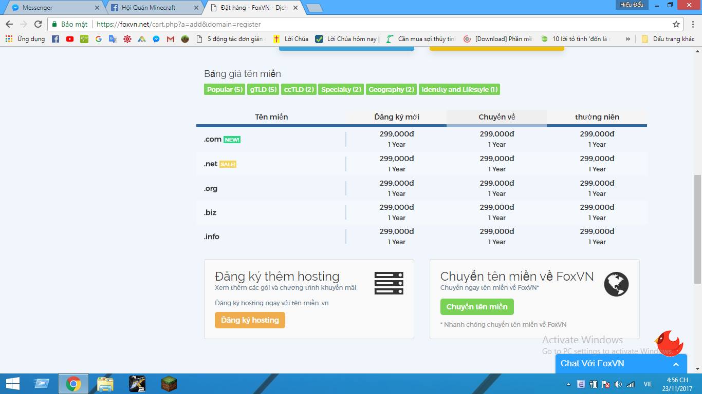Screen dimensions: 702x394
Task: Open File Explorer from the taskbar
Action: pos(105,384)
